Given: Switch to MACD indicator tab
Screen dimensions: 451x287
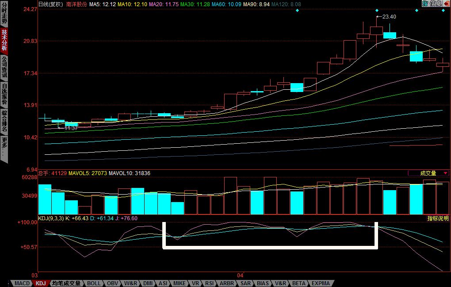Looking at the screenshot, I should click(22, 283).
